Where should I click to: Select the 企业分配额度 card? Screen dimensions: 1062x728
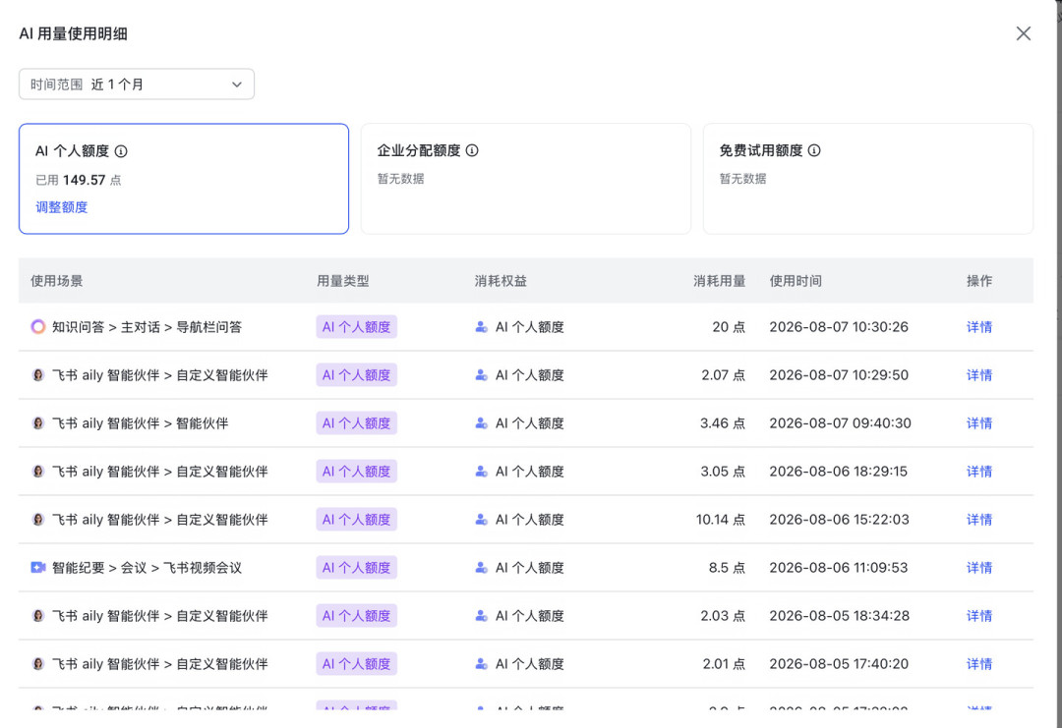pyautogui.click(x=525, y=179)
